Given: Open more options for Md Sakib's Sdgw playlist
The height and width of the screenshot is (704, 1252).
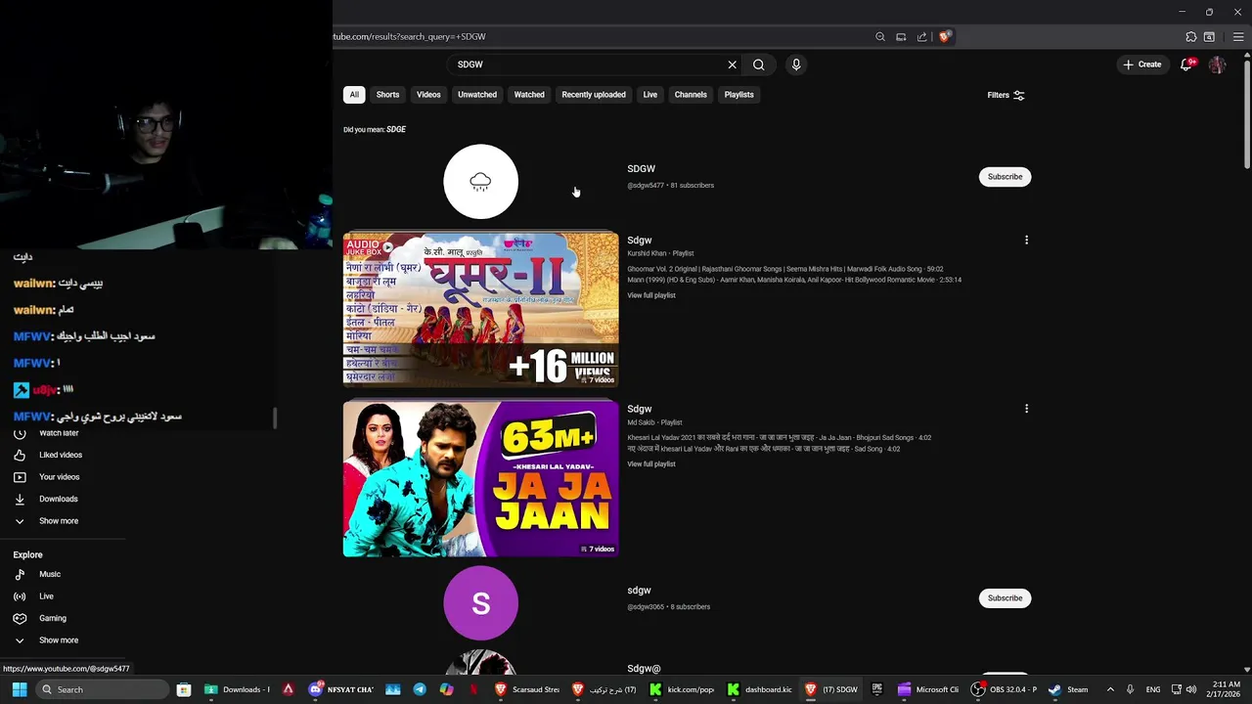Looking at the screenshot, I should (1026, 409).
